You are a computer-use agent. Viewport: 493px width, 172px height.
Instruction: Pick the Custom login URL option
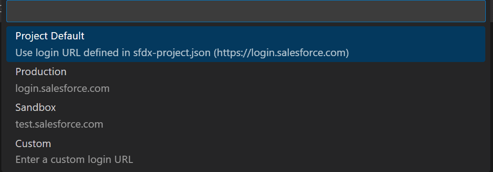pos(246,152)
